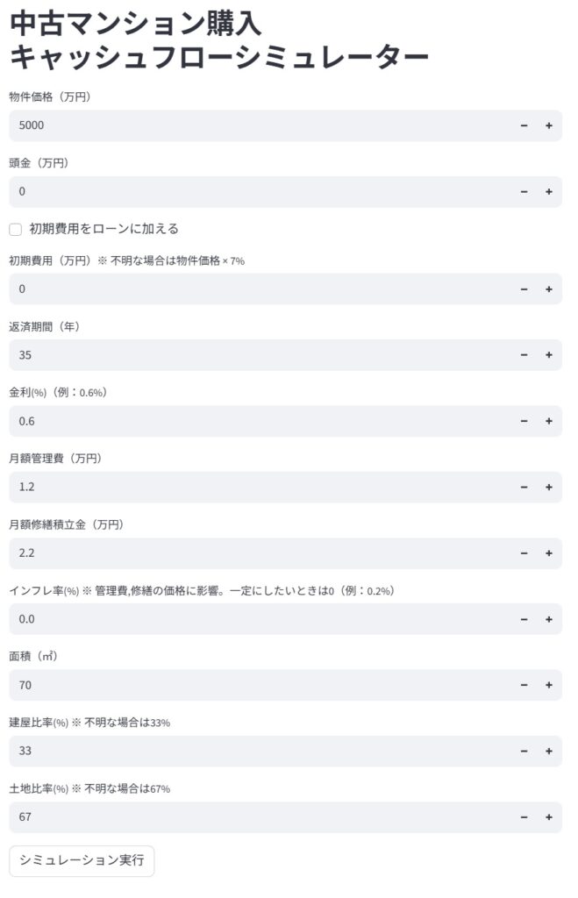
Task: Lower 金利 using the minus icon
Action: tap(524, 421)
